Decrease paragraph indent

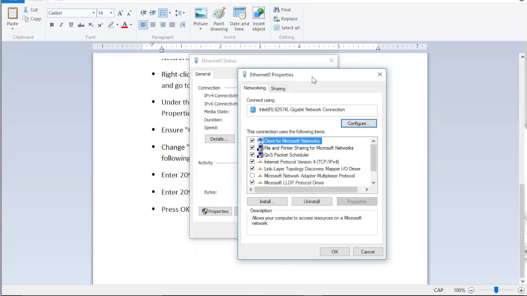[143, 13]
